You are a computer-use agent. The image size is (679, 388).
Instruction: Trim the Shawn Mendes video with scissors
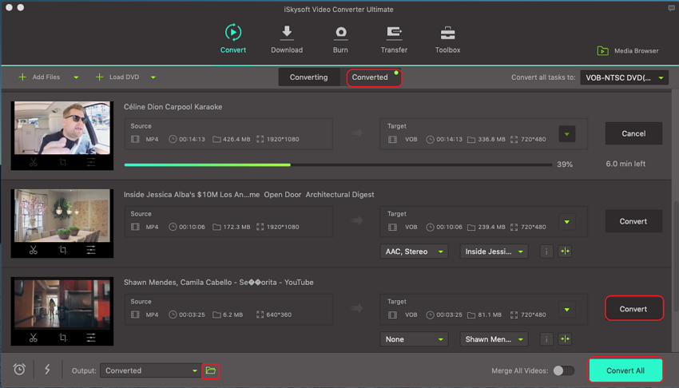[x=34, y=338]
